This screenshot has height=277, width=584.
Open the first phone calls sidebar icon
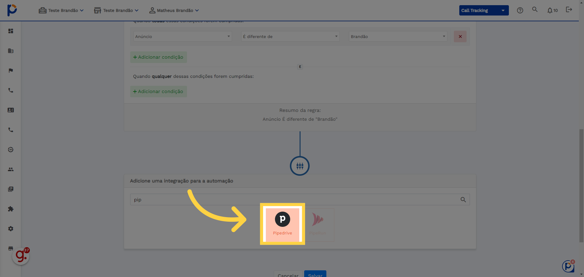pyautogui.click(x=11, y=90)
